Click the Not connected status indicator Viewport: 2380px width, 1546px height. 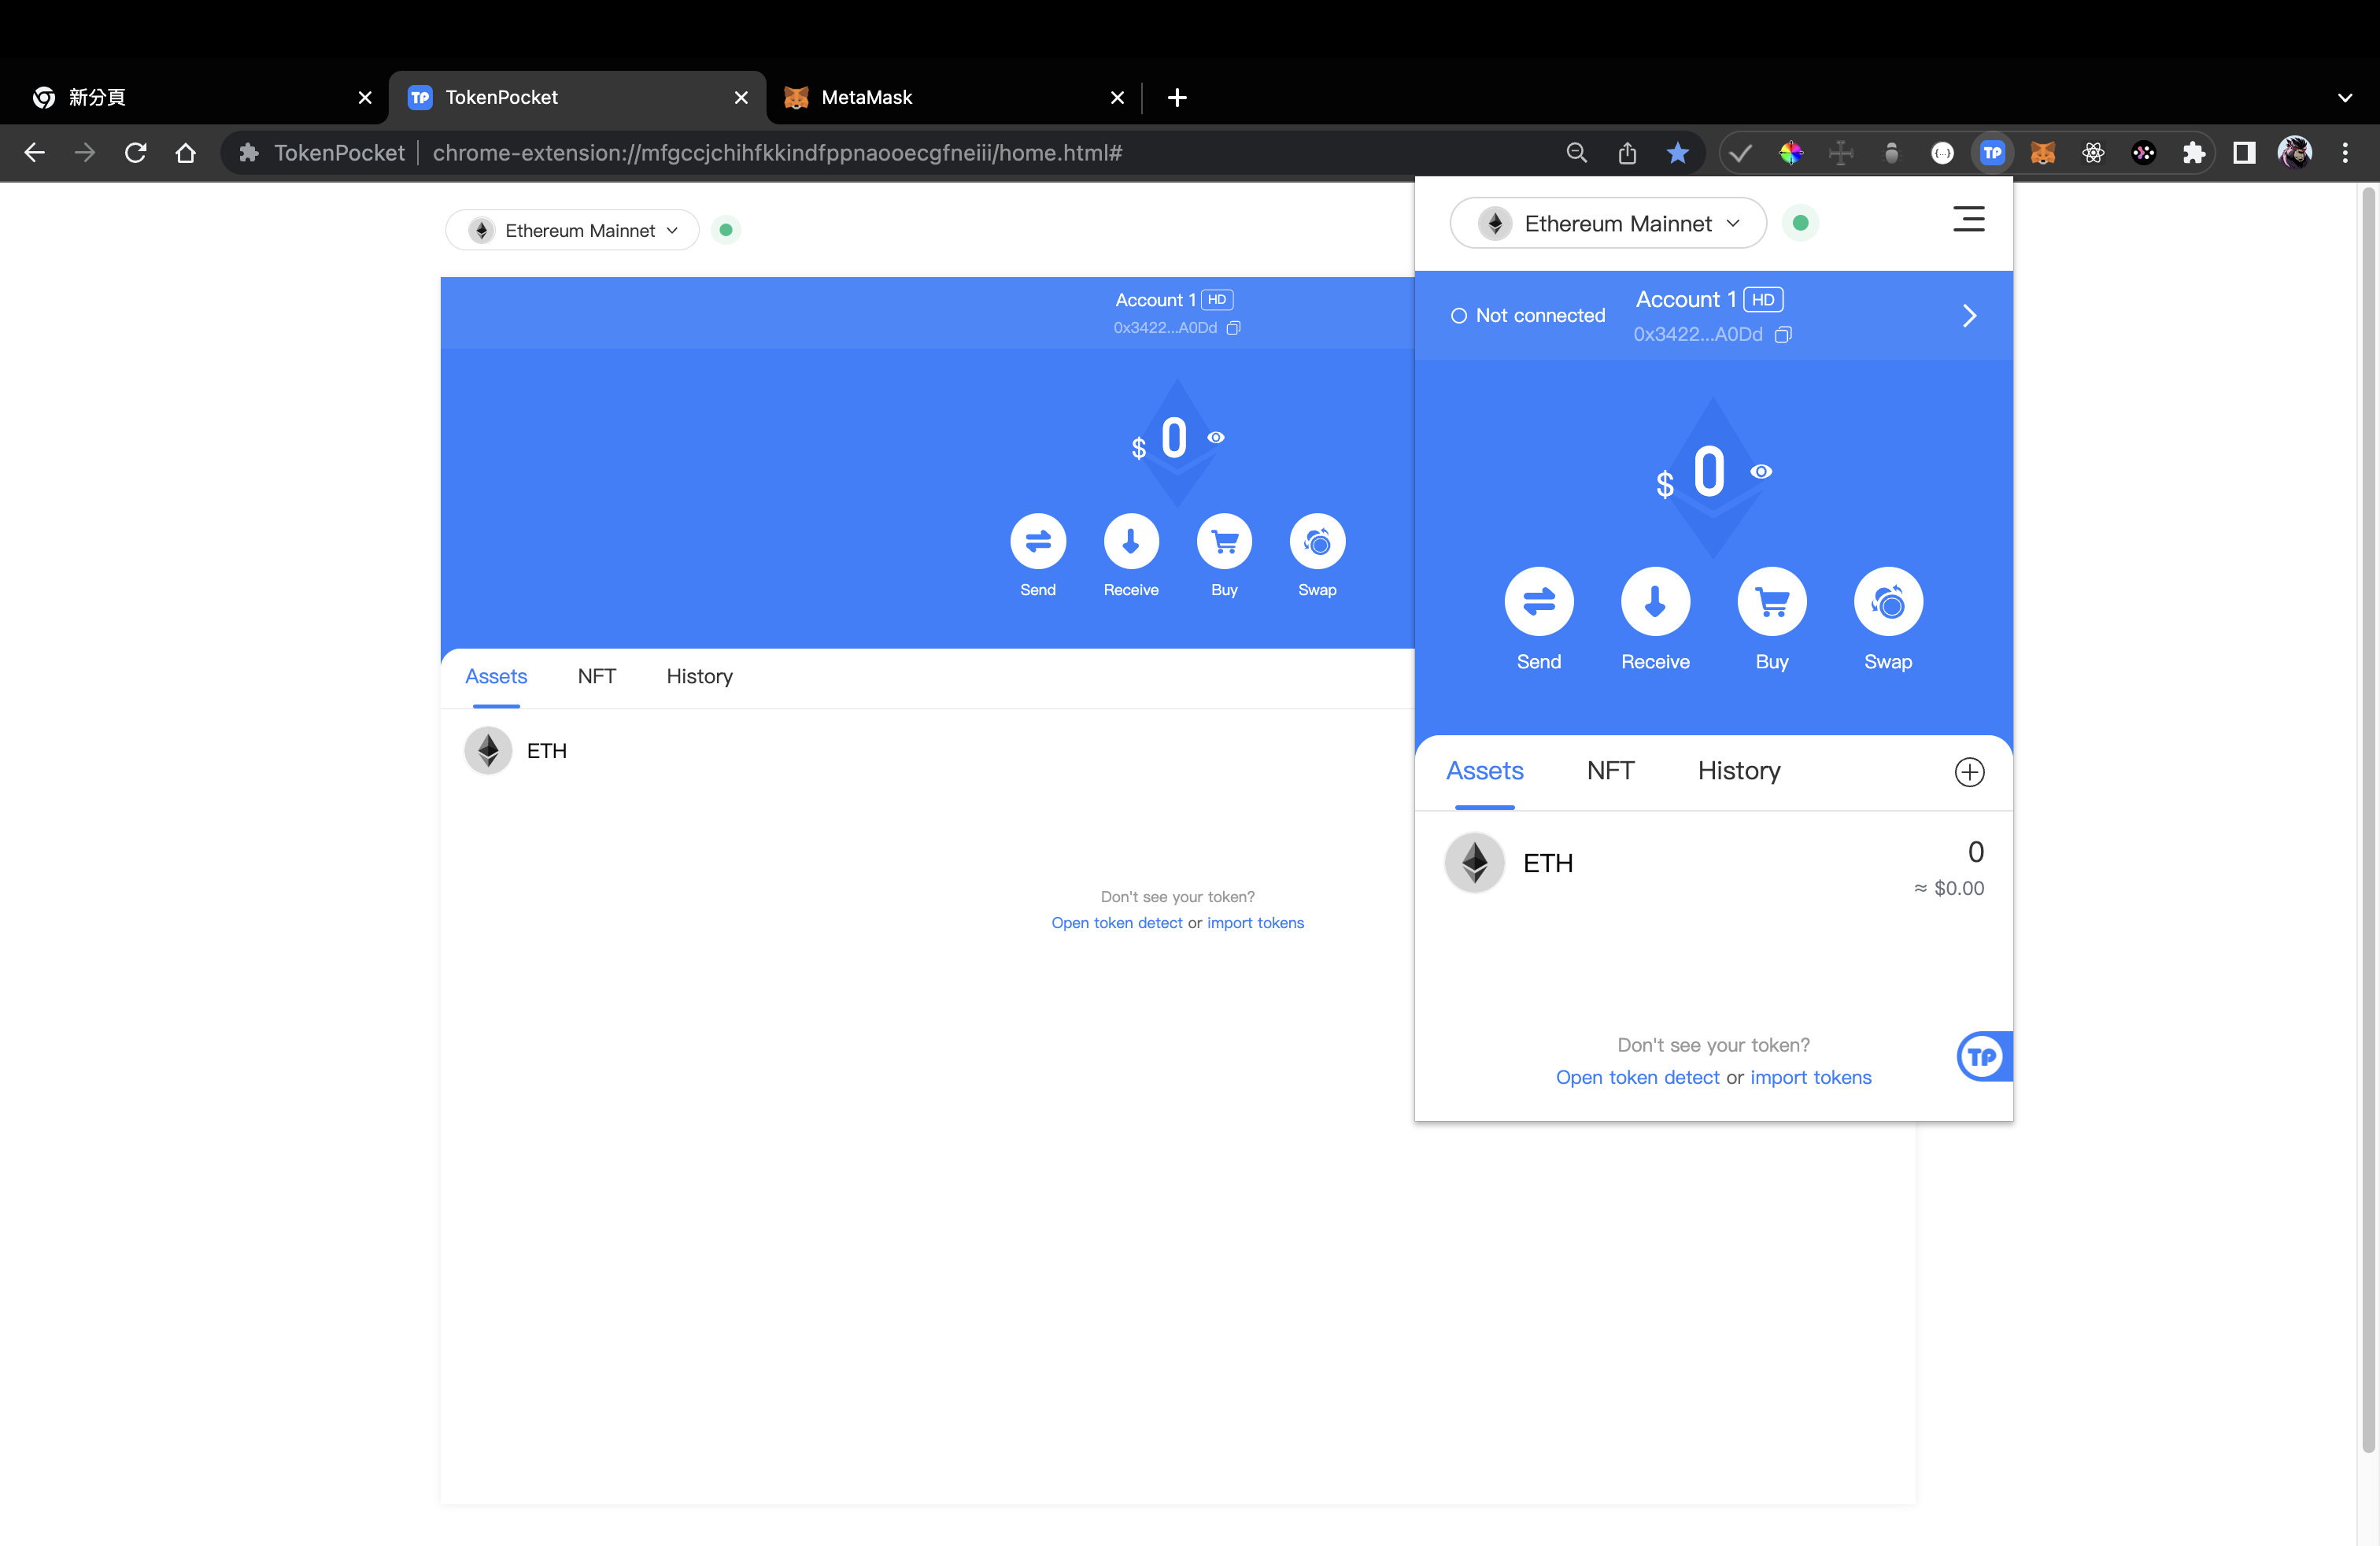coord(1528,316)
